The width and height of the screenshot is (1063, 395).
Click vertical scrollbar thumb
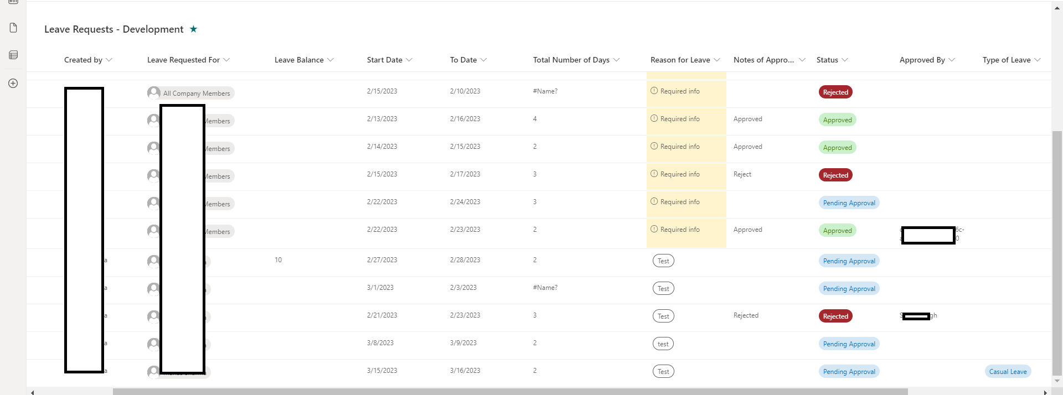click(x=1057, y=253)
